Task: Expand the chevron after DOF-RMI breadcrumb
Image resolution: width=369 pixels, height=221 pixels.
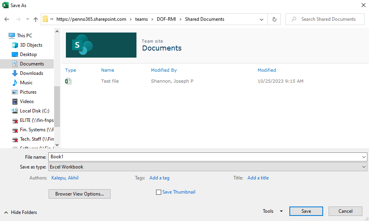Action: (x=180, y=20)
